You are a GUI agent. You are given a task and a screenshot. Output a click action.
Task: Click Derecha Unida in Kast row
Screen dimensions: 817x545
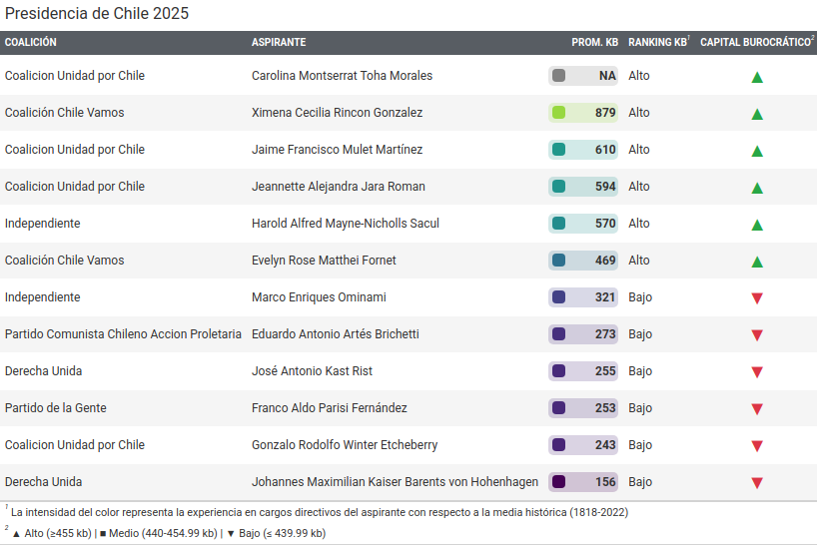43,371
